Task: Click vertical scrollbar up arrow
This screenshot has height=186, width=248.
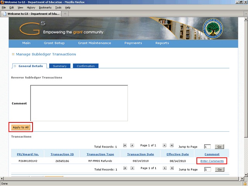Action: 246,19
